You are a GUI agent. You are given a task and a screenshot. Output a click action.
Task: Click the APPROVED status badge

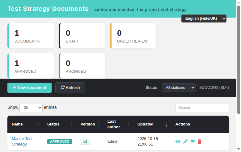pyautogui.click(x=60, y=142)
